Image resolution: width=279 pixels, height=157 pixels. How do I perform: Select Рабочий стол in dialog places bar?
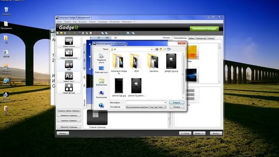click(102, 70)
